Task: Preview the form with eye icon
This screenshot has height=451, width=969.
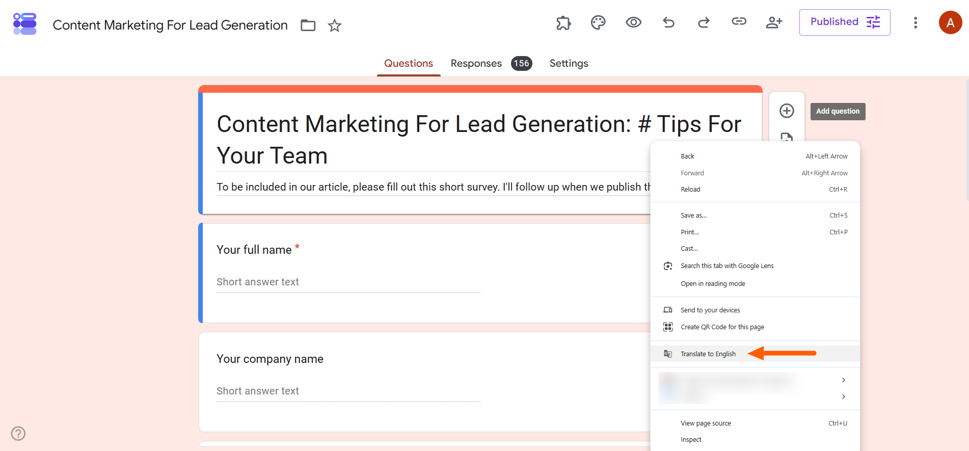Action: click(x=634, y=22)
